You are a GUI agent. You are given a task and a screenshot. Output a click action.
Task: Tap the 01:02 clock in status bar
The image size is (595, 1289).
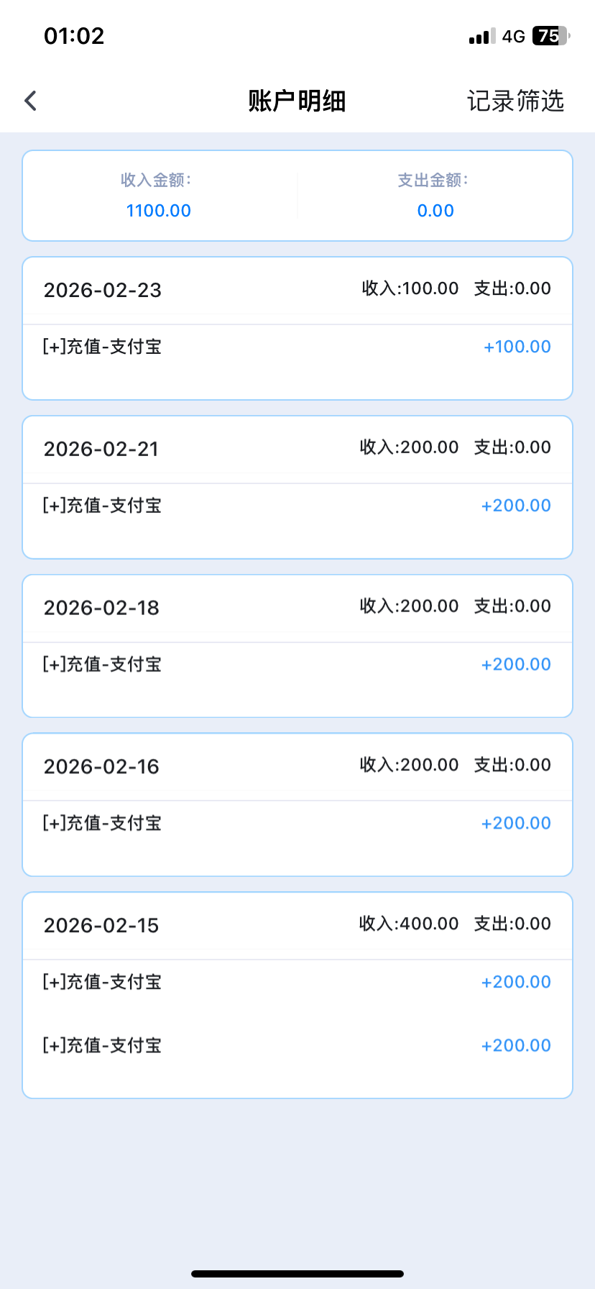(x=74, y=36)
